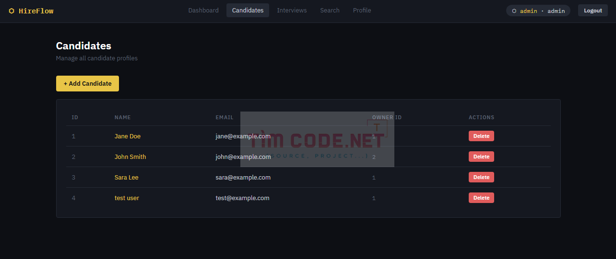Click the HireFlow hexagon logo icon

[x=12, y=11]
